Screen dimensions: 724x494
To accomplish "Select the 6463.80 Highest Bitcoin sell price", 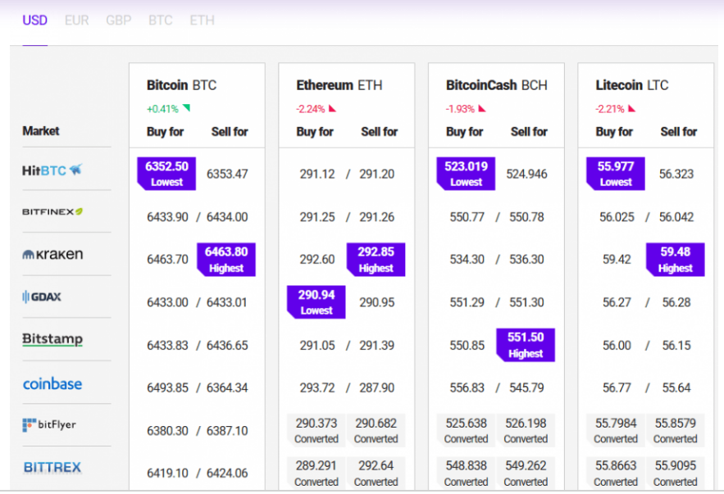I will 226,260.
